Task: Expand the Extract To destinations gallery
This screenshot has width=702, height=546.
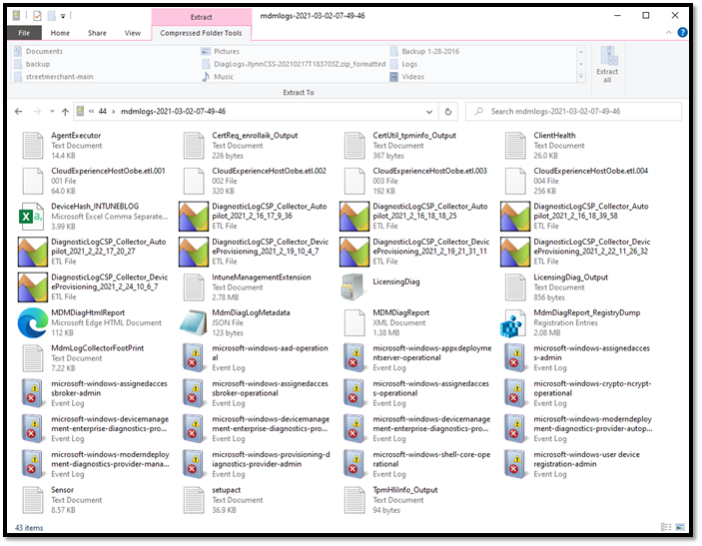Action: [x=581, y=77]
